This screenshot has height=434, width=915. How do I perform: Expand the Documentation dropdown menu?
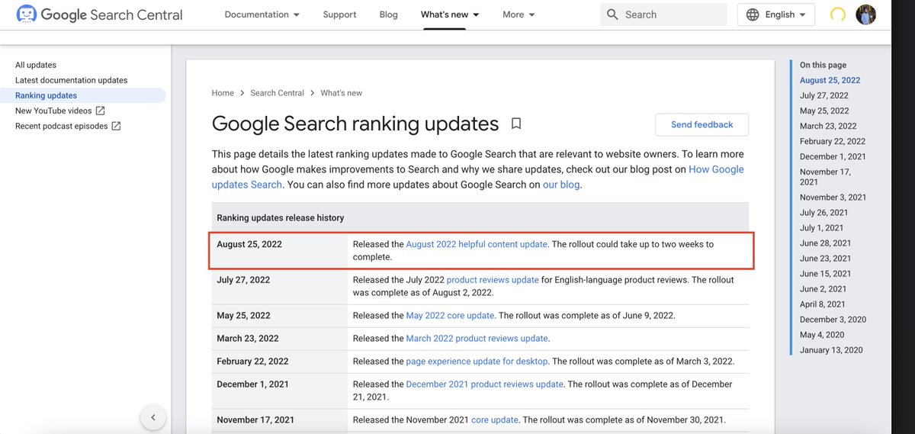pos(262,14)
